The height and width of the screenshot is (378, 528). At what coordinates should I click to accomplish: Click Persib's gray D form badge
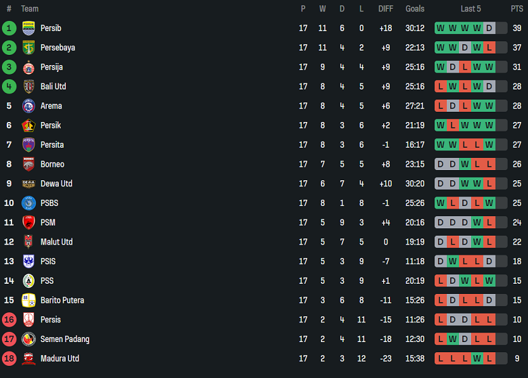(489, 28)
